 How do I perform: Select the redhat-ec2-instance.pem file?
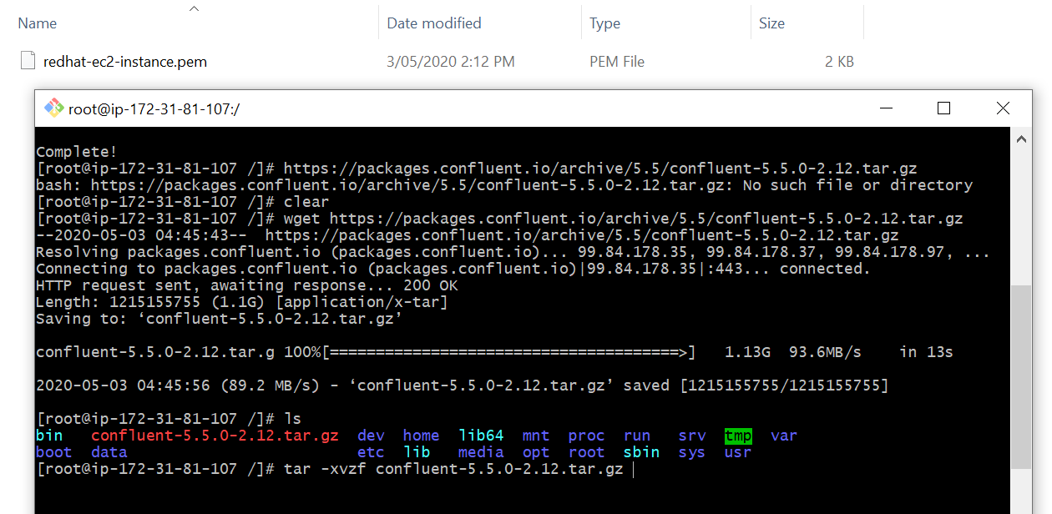pos(125,61)
